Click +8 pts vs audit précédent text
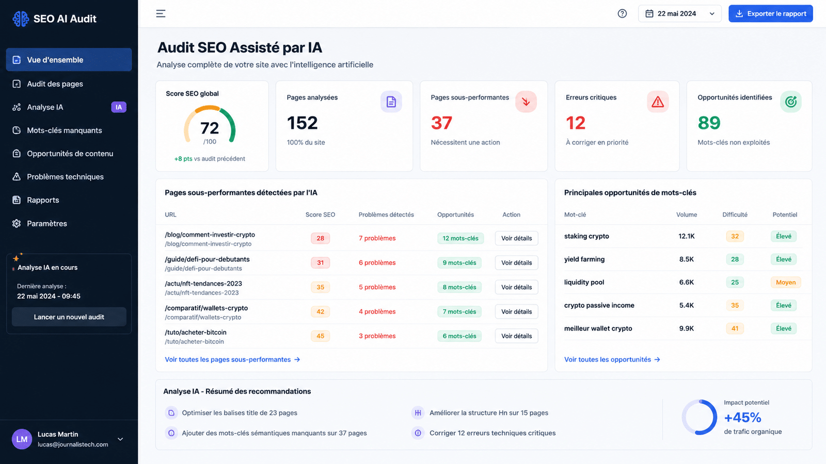The width and height of the screenshot is (826, 464). [210, 159]
